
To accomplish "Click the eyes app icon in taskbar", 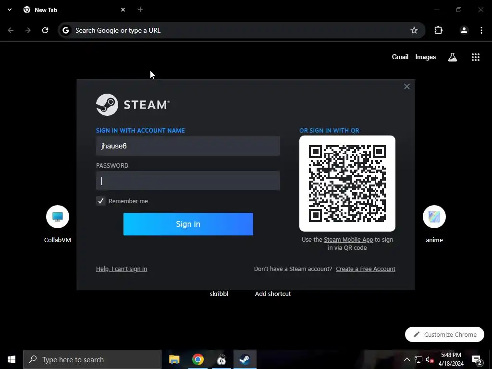I will [221, 359].
